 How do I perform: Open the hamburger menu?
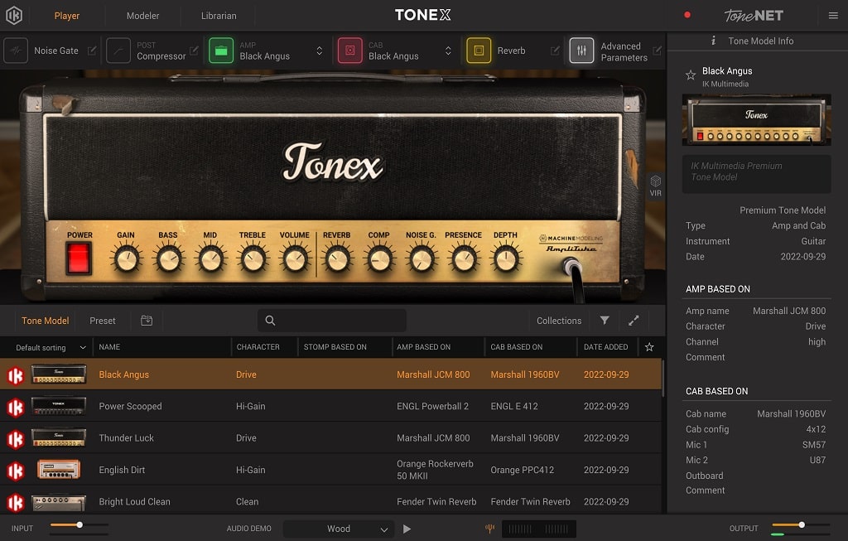pos(833,15)
